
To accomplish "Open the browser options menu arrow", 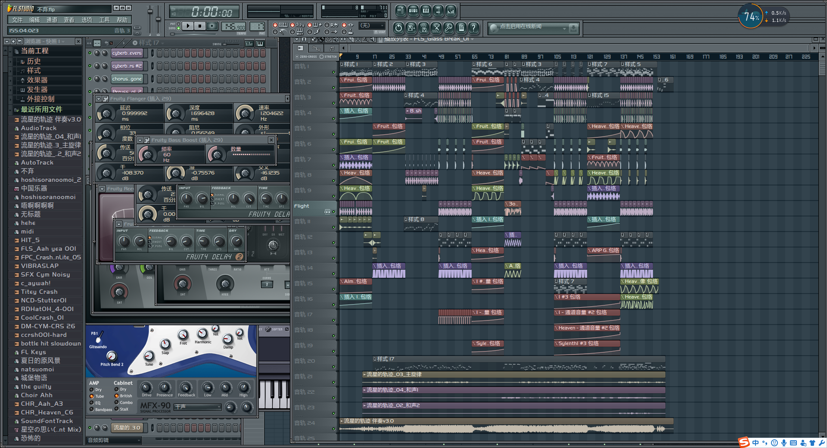I will coord(6,41).
